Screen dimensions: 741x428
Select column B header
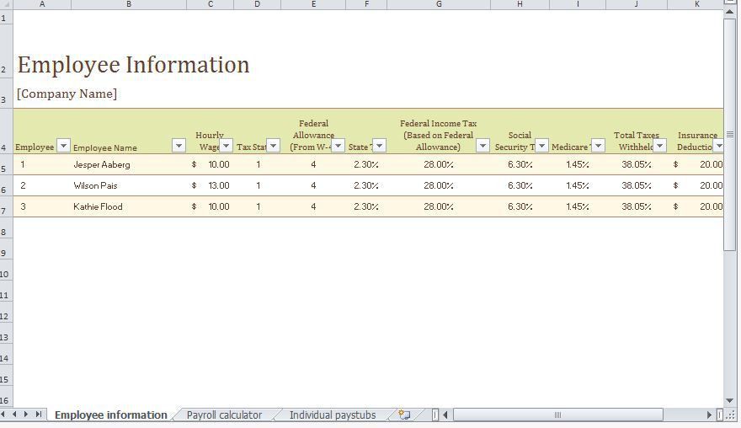coord(129,4)
